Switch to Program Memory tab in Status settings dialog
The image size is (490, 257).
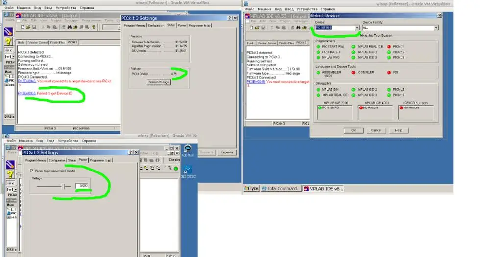coord(135,25)
